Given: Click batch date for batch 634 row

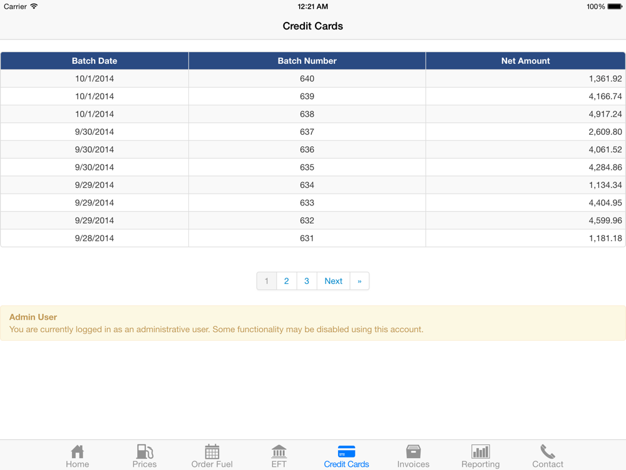Looking at the screenshot, I should coord(95,185).
